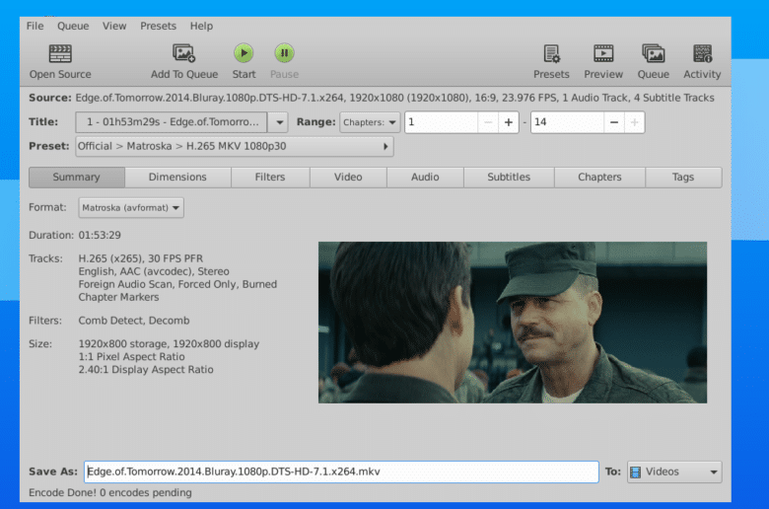Switch to the Chapters tab
The image size is (769, 509).
[x=599, y=178]
